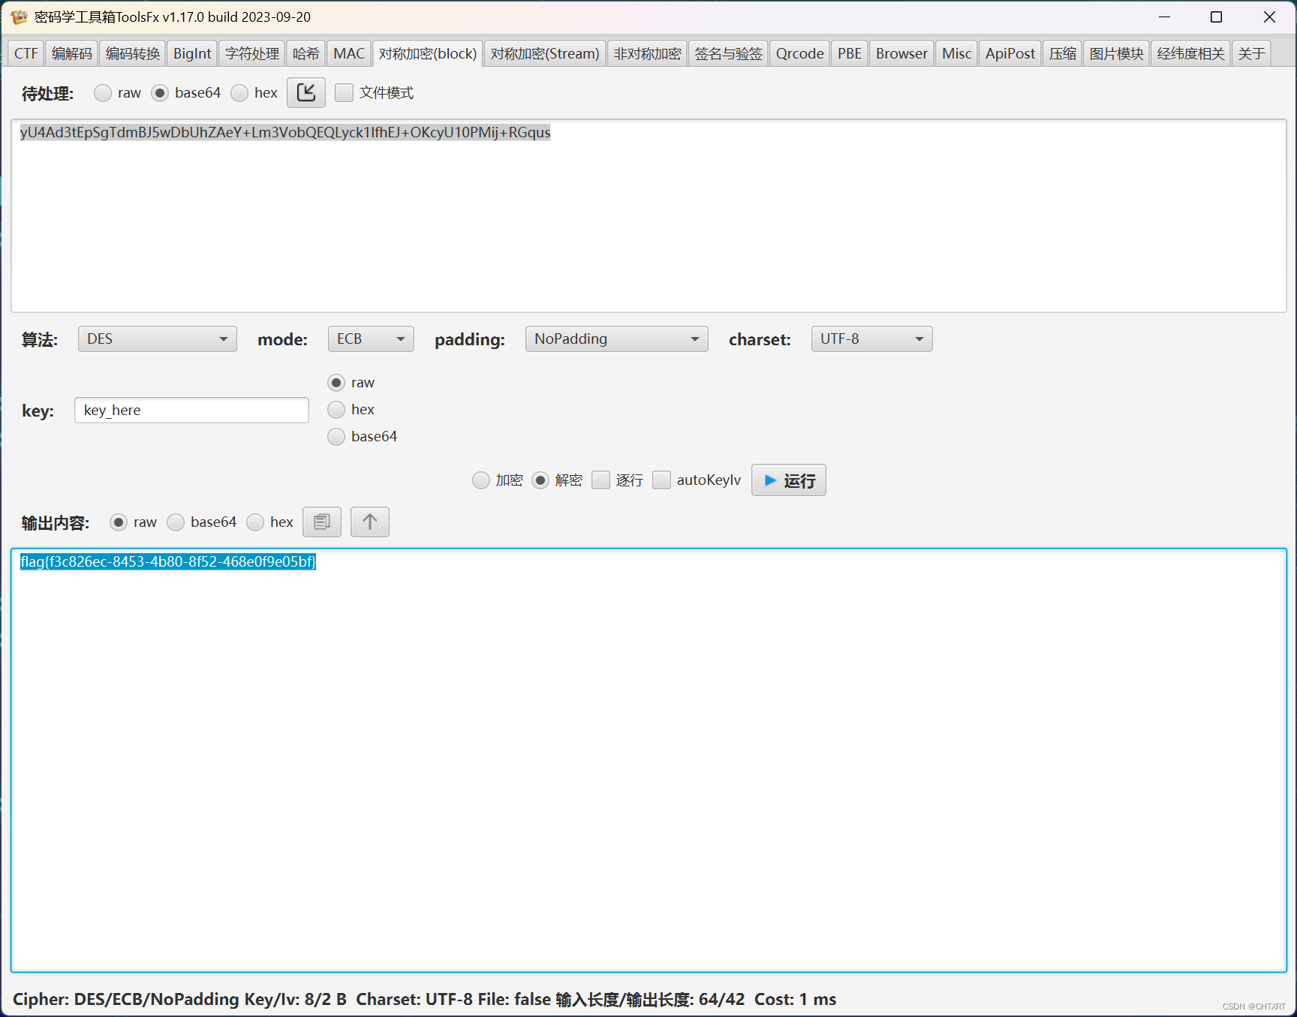1297x1017 pixels.
Task: Open the 压缩 tab
Action: 1063,53
